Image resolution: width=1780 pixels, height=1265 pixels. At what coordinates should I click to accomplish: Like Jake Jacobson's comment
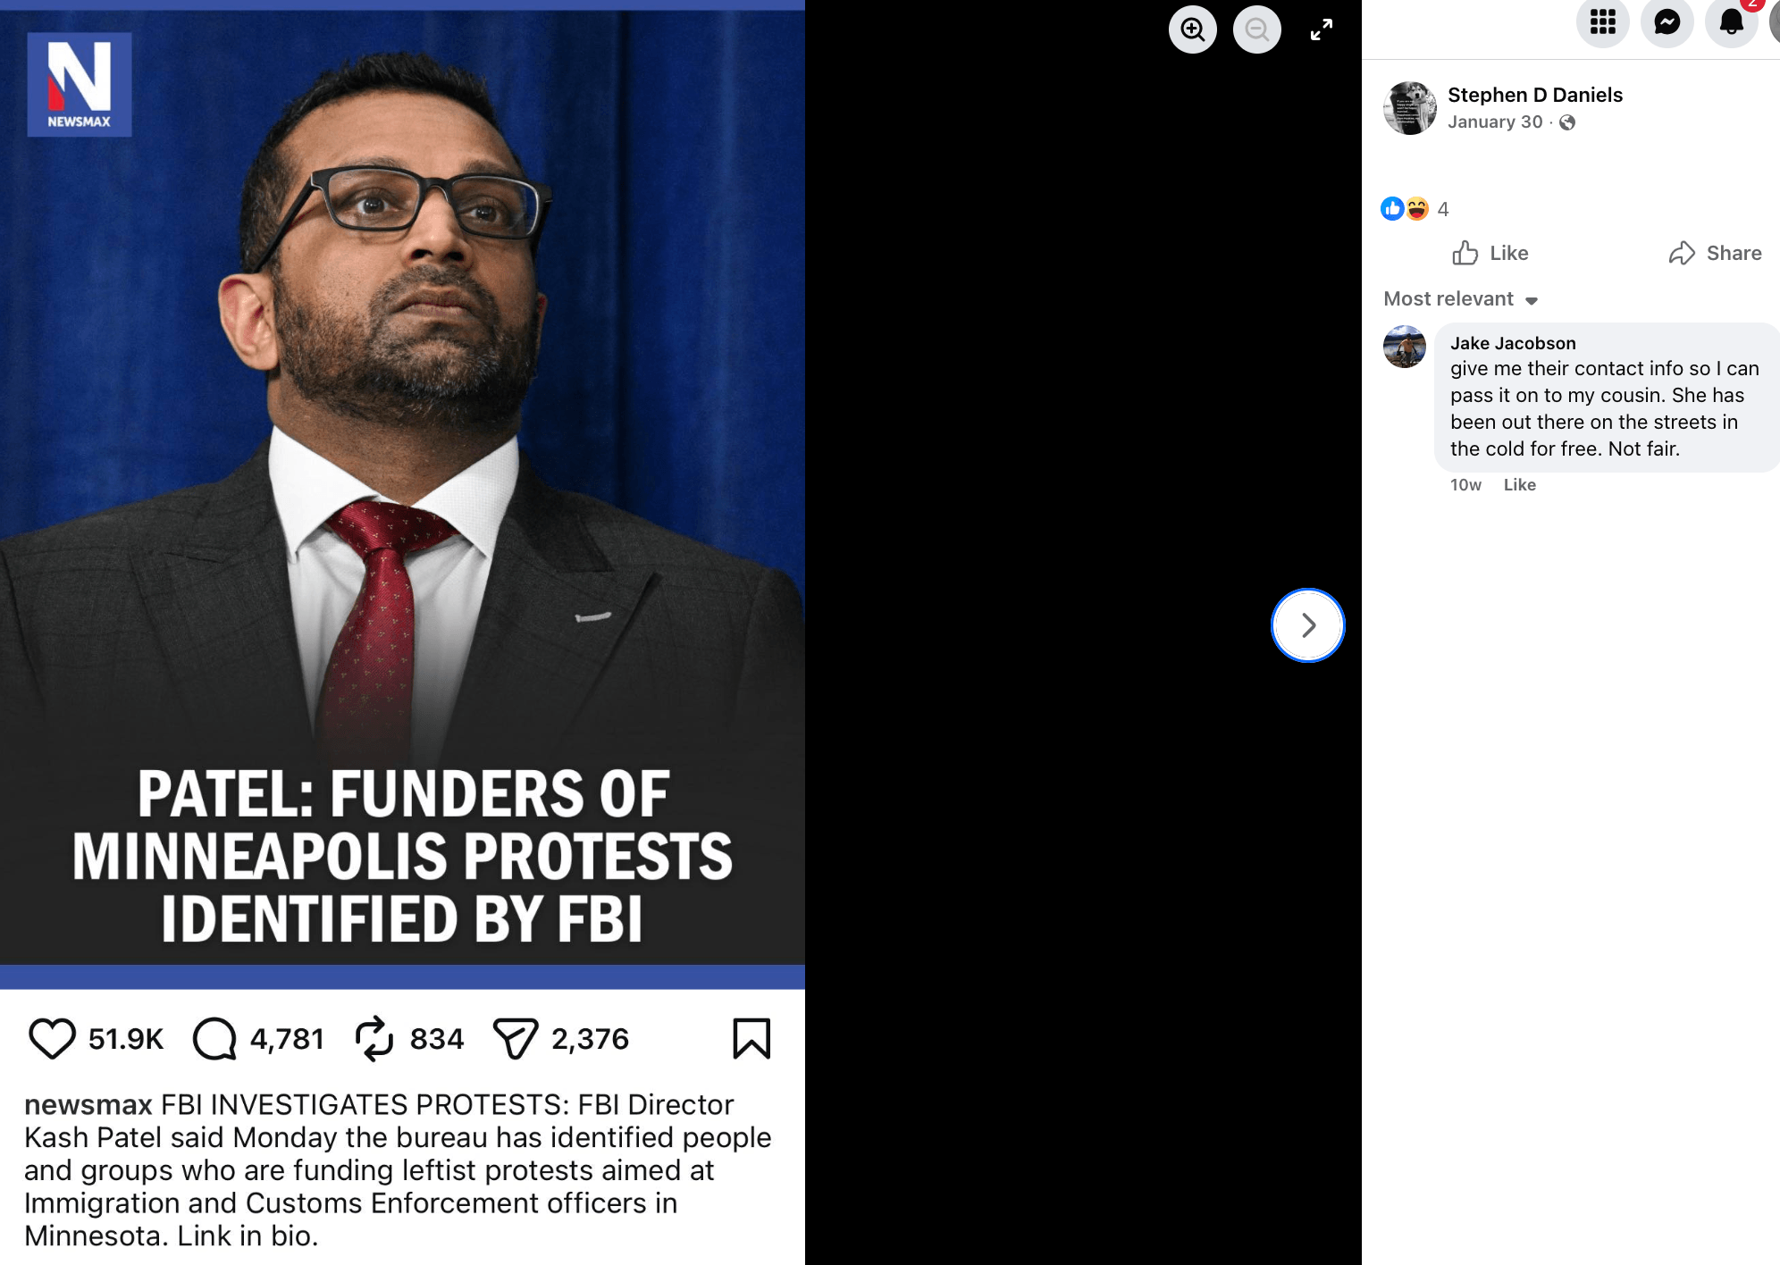tap(1519, 485)
